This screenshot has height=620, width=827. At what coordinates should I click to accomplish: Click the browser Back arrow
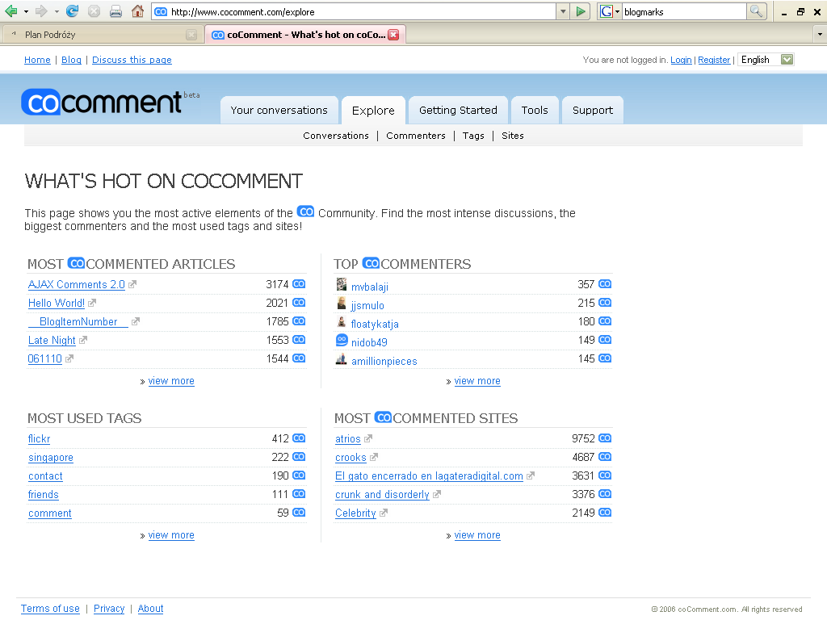coord(10,11)
